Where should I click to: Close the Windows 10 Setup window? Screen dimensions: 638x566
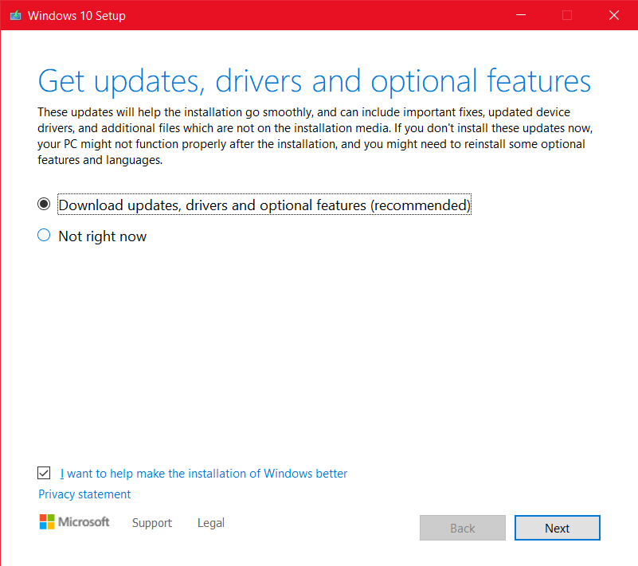(614, 15)
